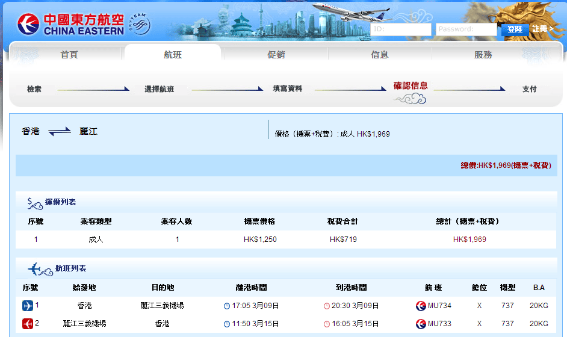Click the ID input field

point(401,29)
